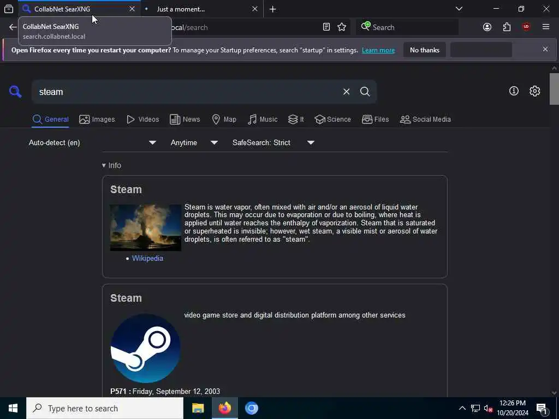Click the scrollbar down arrow
This screenshot has width=559, height=419.
tap(554, 393)
